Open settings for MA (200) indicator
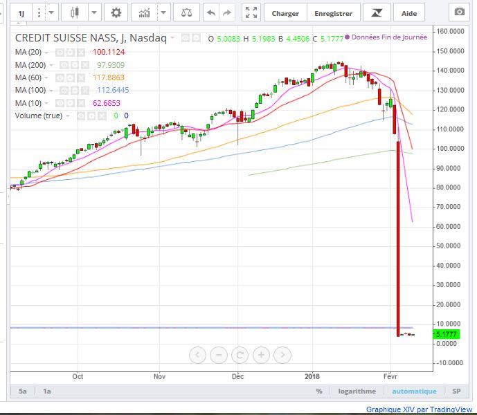This screenshot has height=415, width=477. tap(75, 65)
